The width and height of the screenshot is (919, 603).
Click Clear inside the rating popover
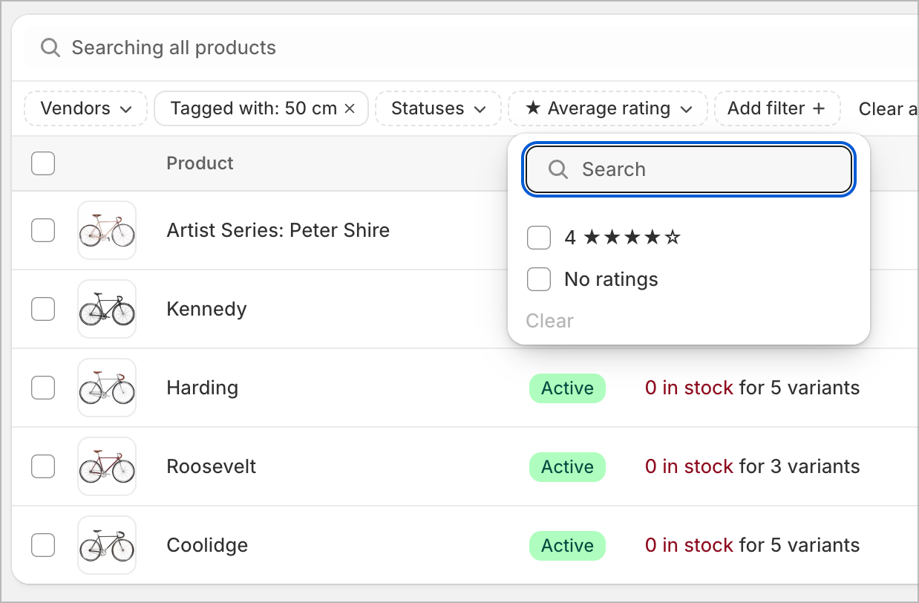pos(549,321)
